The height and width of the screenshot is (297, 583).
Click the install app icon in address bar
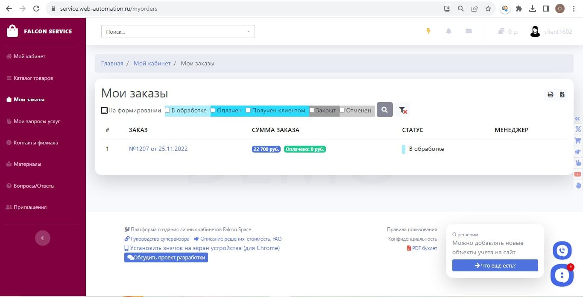[x=447, y=9]
